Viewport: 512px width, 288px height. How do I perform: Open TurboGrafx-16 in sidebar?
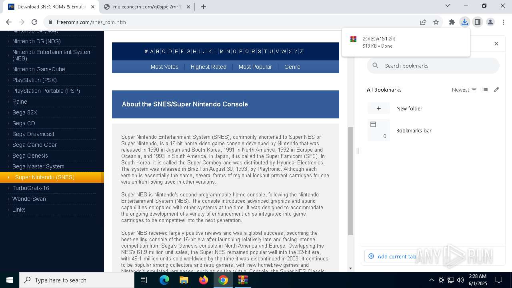click(30, 188)
